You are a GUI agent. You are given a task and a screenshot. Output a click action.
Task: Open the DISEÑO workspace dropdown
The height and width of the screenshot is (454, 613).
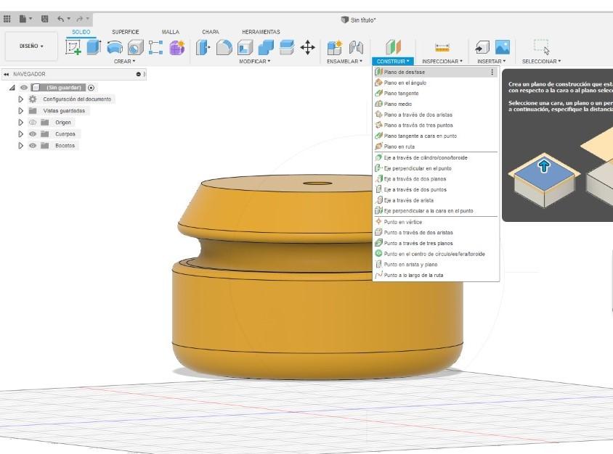[x=31, y=46]
